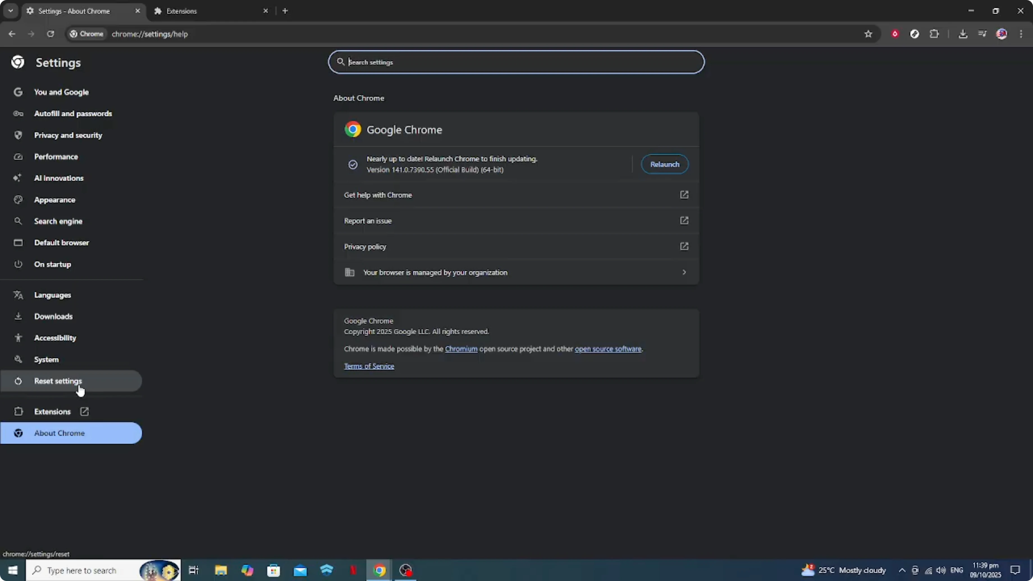Launch Copilot from the taskbar
This screenshot has height=581, width=1033.
pos(247,570)
